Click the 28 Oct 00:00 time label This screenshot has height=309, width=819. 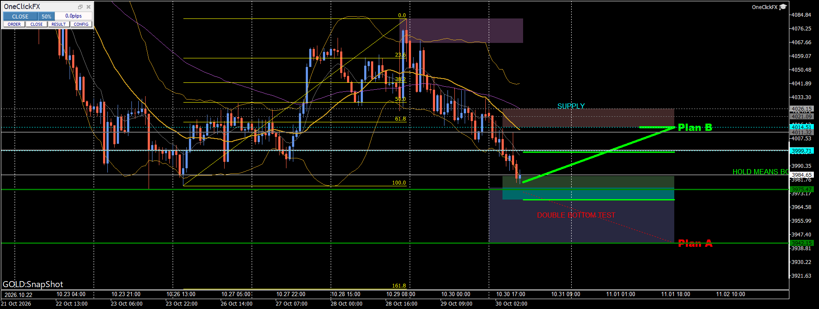click(346, 303)
